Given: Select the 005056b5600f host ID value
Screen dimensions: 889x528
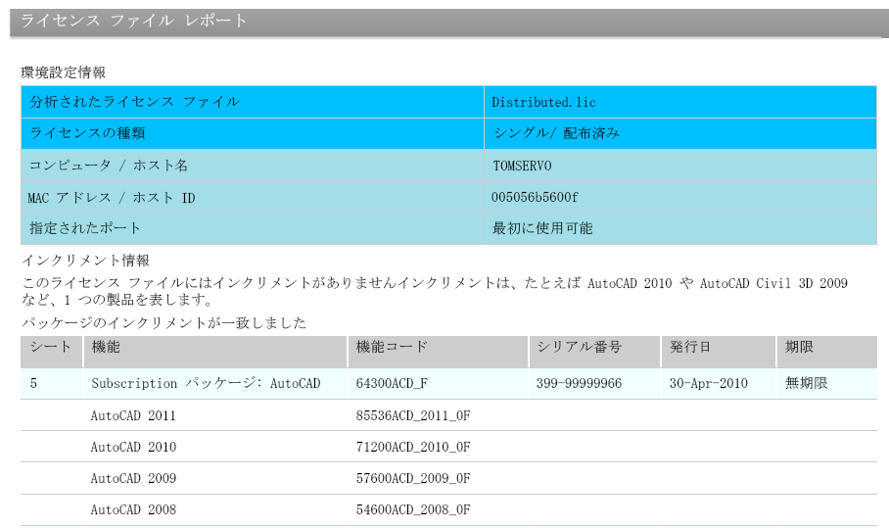Looking at the screenshot, I should point(535,197).
